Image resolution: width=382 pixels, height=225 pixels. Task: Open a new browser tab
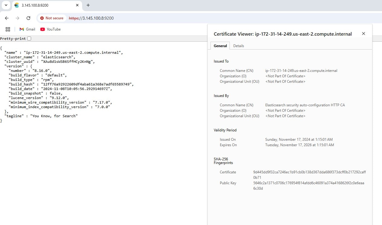(88, 5)
